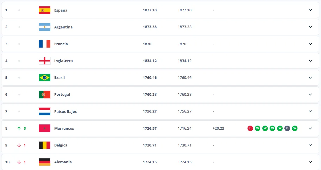
Task: Click the Brasil flag icon
Action: 44,78
